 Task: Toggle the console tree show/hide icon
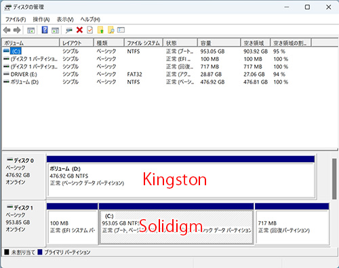[x=31, y=30]
